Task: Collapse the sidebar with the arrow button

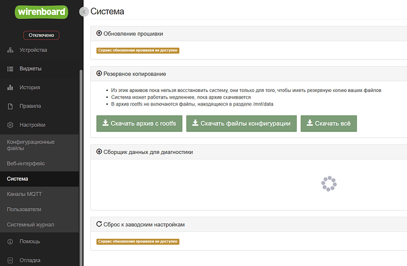Action: point(84,11)
